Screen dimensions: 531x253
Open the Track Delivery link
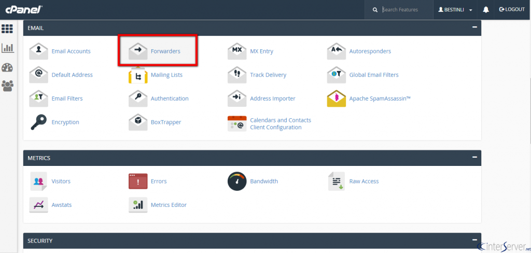pos(268,75)
